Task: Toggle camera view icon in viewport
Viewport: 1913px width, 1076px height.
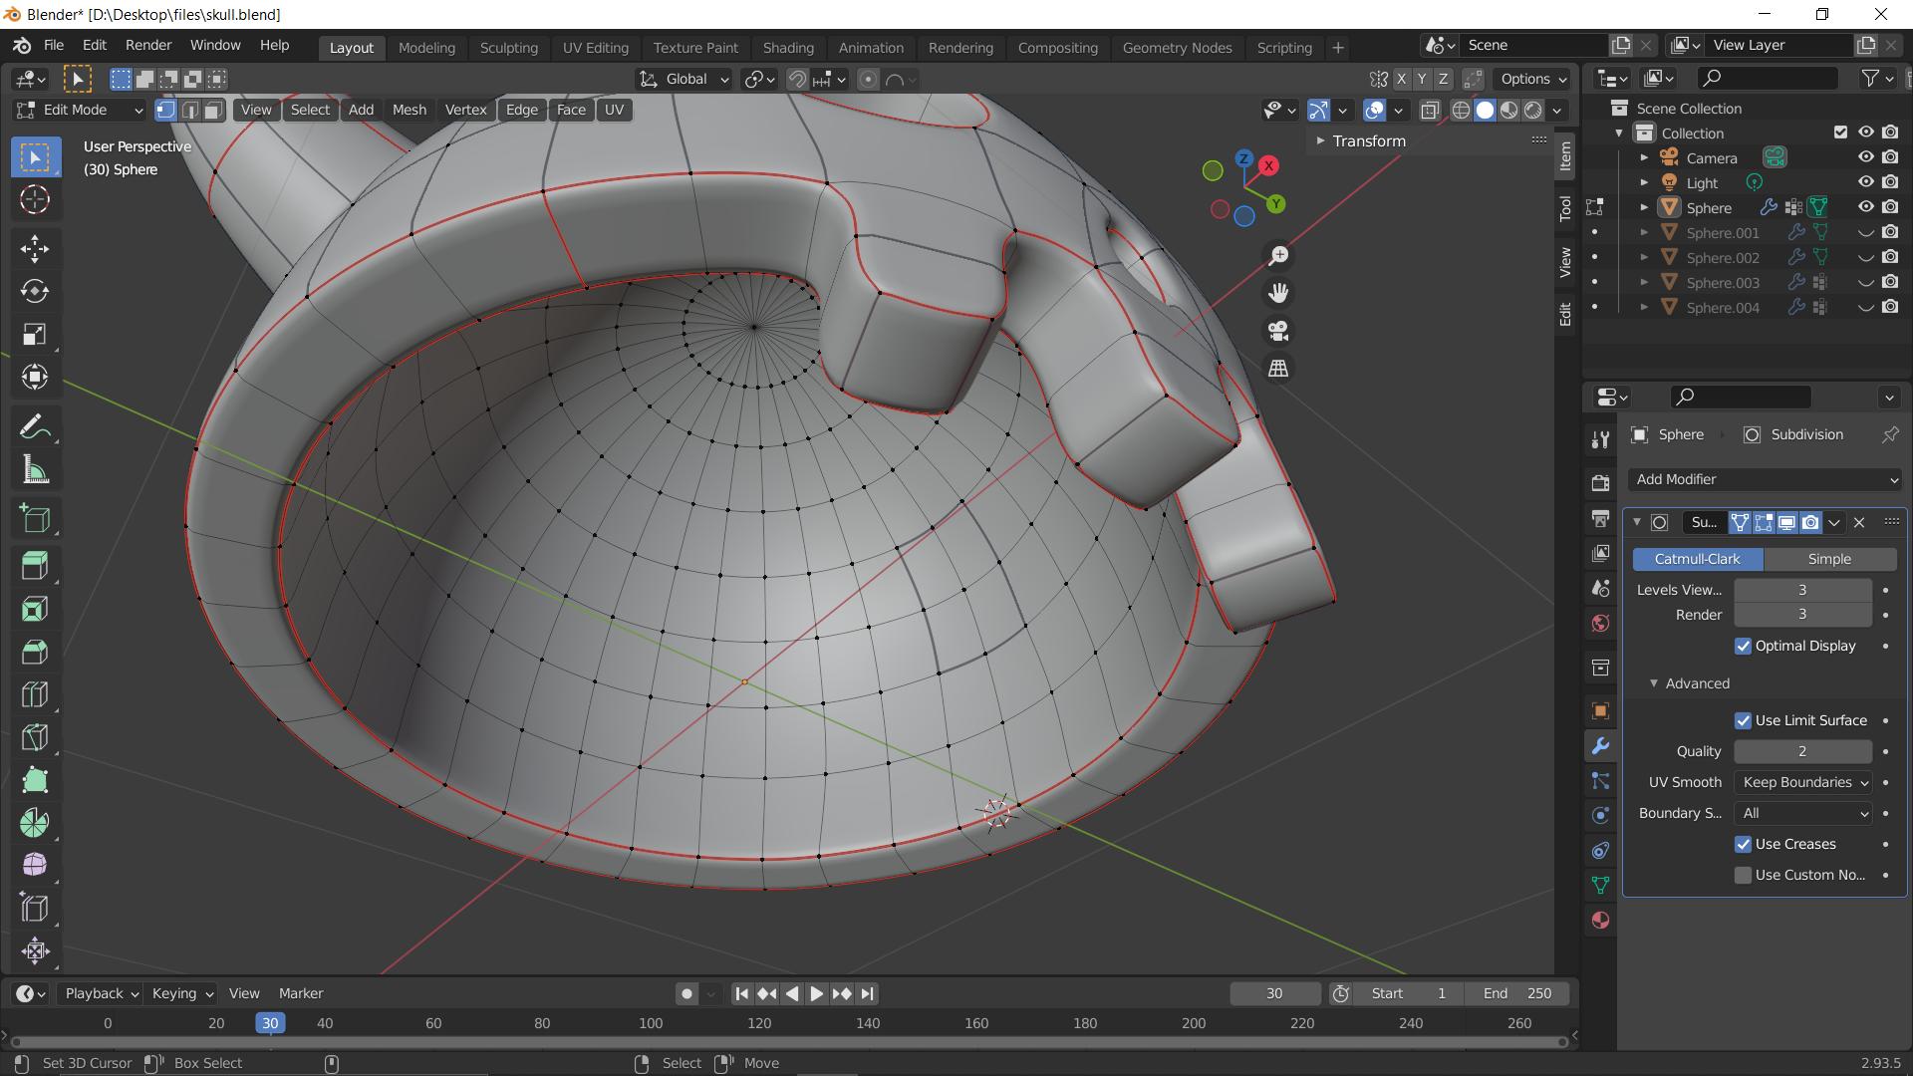Action: point(1278,331)
